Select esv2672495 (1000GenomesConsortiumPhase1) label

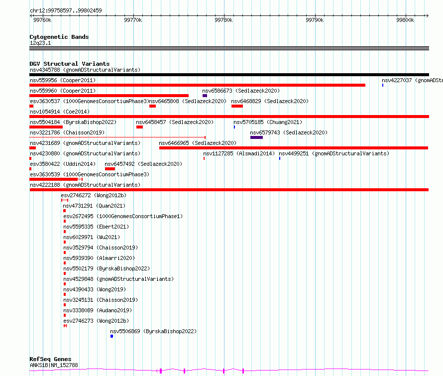(123, 216)
